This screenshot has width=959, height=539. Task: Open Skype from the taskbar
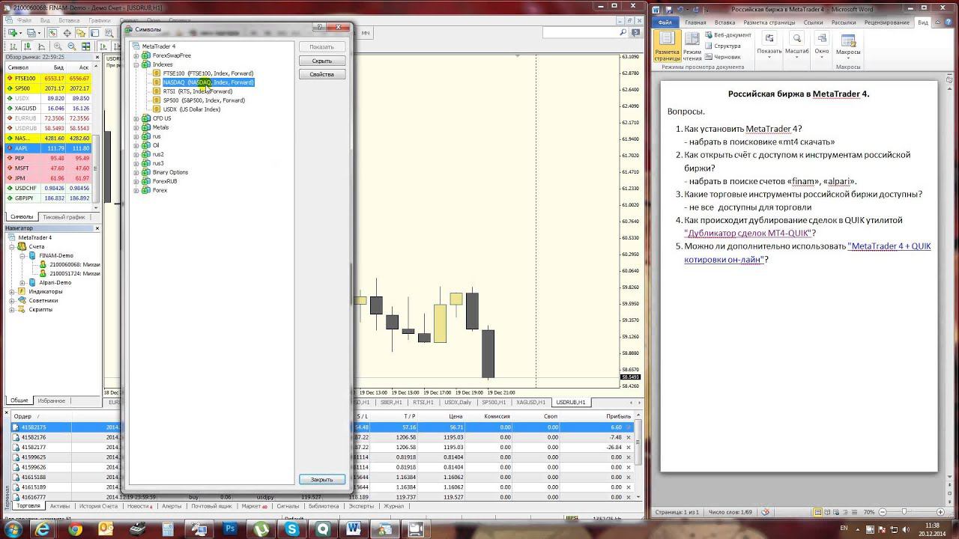[x=292, y=529]
